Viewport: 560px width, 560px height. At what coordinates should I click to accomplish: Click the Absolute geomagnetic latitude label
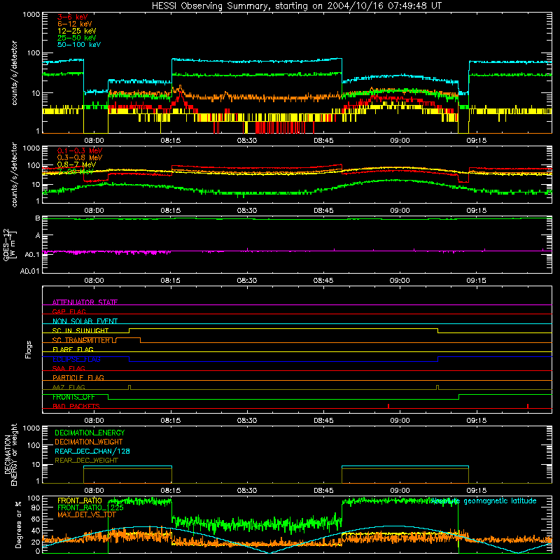[x=484, y=500]
